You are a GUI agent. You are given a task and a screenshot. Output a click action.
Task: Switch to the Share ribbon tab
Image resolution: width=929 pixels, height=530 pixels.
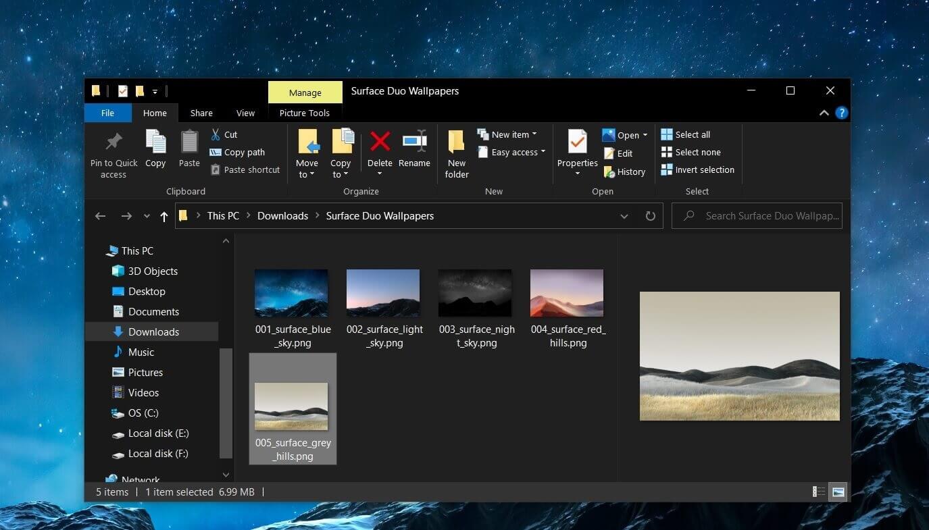click(201, 113)
